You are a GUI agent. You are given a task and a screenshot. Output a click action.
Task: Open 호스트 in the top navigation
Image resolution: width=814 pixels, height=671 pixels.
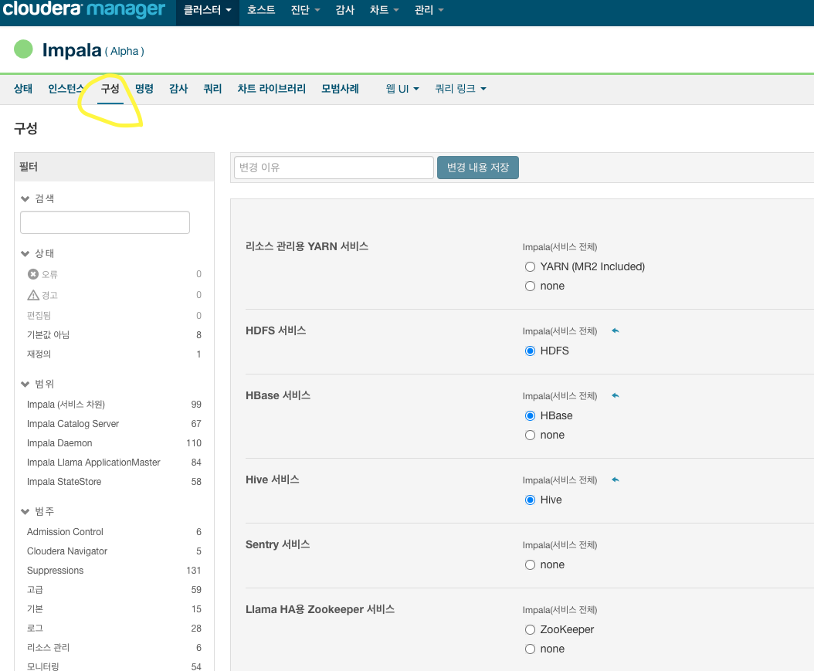pos(261,10)
